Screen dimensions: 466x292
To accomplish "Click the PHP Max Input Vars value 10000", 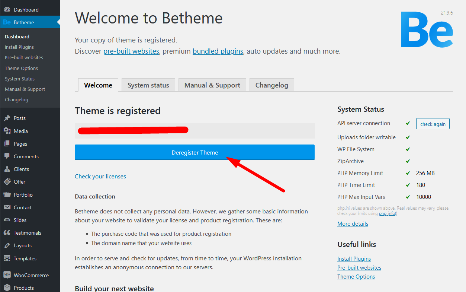I will [x=424, y=197].
